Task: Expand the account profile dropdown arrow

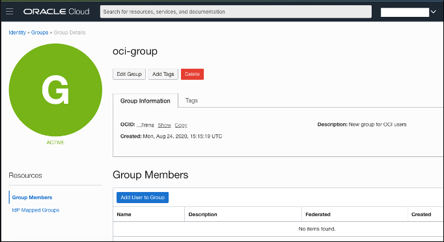Action: tap(433, 12)
